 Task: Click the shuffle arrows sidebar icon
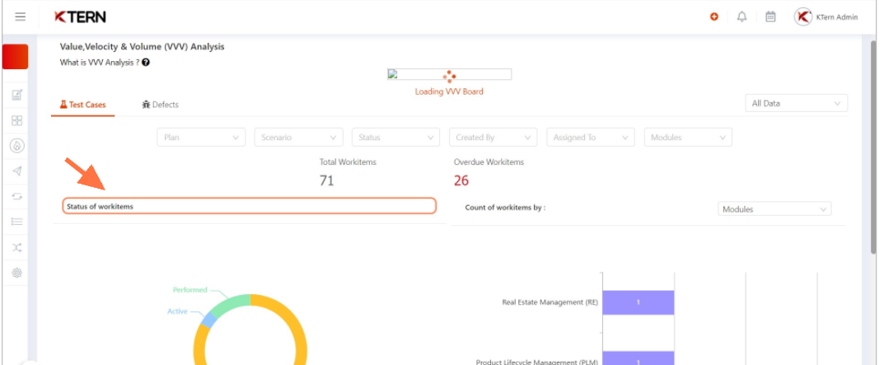(17, 247)
